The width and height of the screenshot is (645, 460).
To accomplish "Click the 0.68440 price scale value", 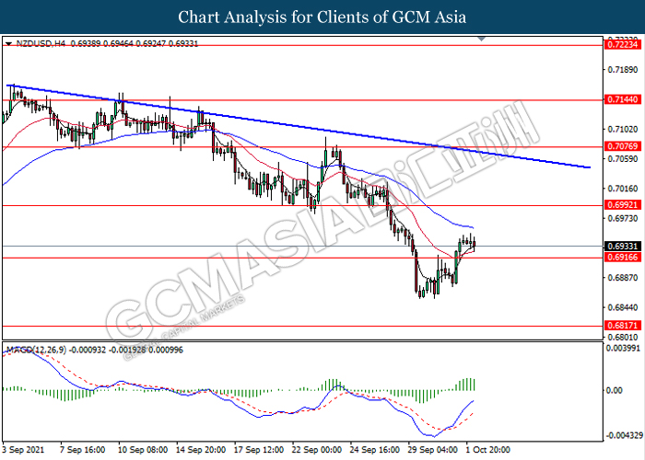I will tap(623, 307).
